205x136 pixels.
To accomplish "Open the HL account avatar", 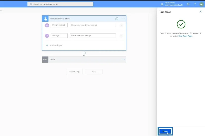I will click(201, 4).
